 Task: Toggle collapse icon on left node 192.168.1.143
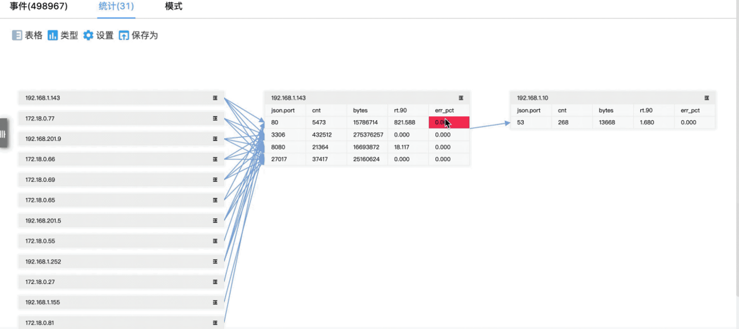click(x=215, y=98)
